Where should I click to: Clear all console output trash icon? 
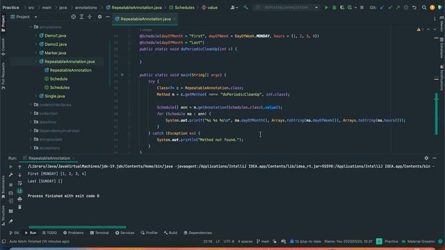19,207
